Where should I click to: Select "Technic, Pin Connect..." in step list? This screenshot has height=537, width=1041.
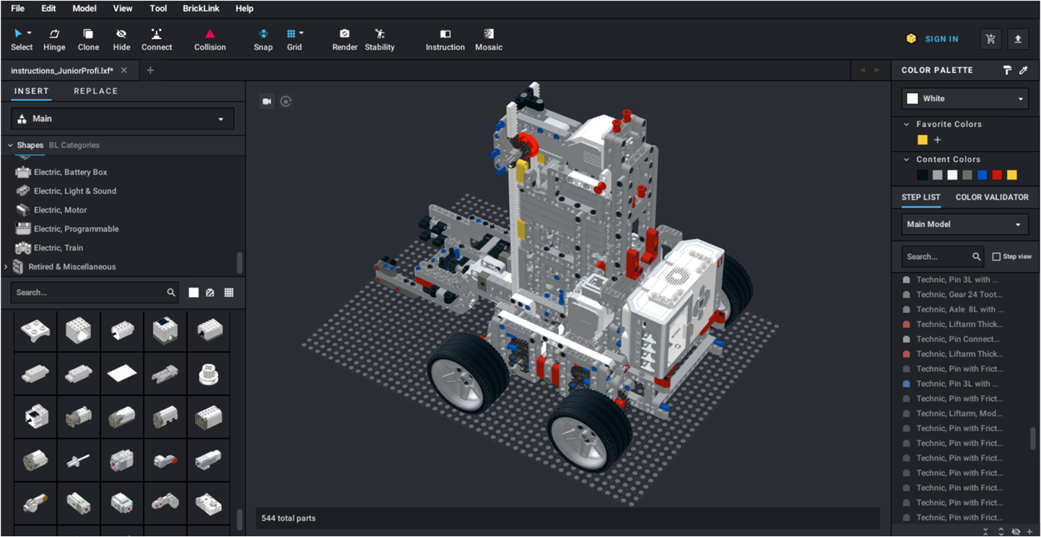click(958, 339)
